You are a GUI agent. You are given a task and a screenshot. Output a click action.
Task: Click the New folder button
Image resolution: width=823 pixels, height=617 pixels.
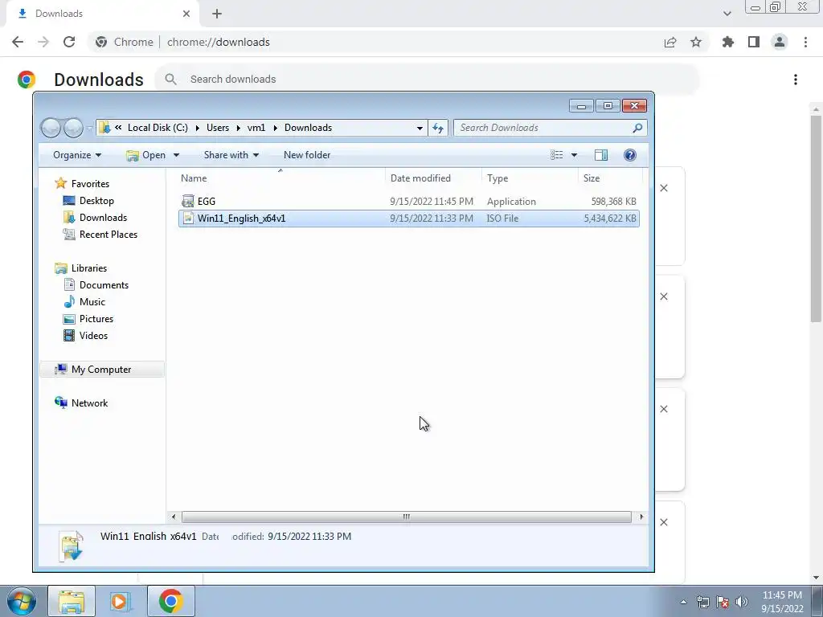tap(307, 155)
